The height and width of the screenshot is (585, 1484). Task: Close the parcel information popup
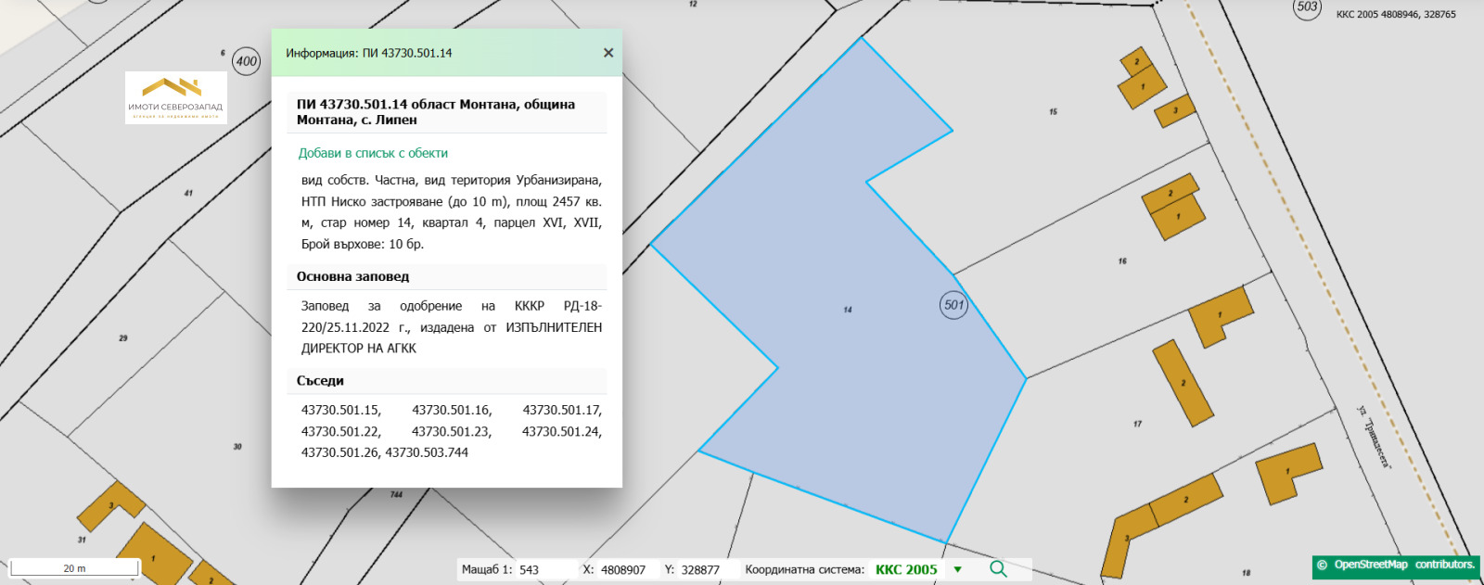(608, 53)
